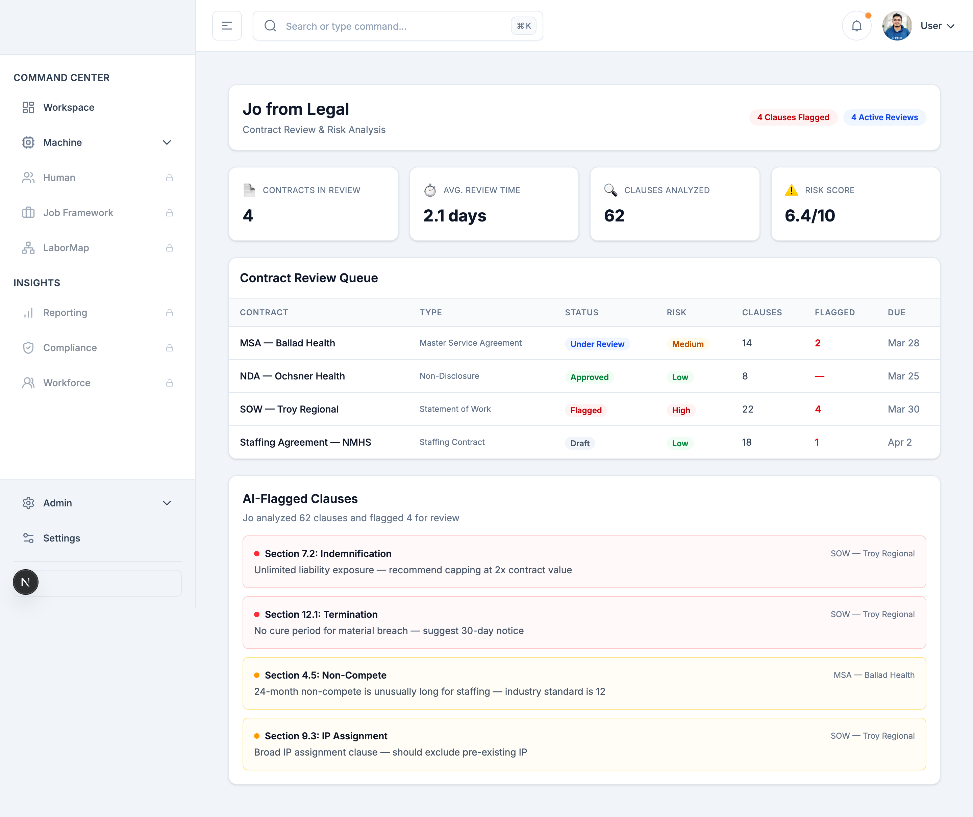Viewport: 973px width, 817px height.
Task: Click the round N logo badge
Action: click(25, 582)
